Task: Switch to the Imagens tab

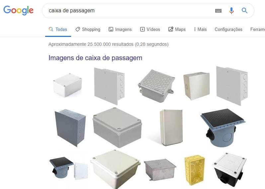Action: (120, 29)
